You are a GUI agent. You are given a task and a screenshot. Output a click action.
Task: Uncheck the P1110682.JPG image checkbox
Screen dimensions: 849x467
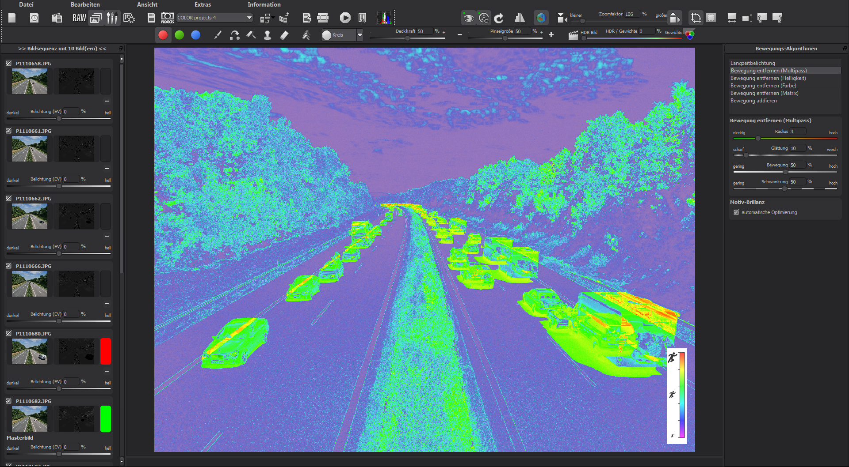coord(9,401)
